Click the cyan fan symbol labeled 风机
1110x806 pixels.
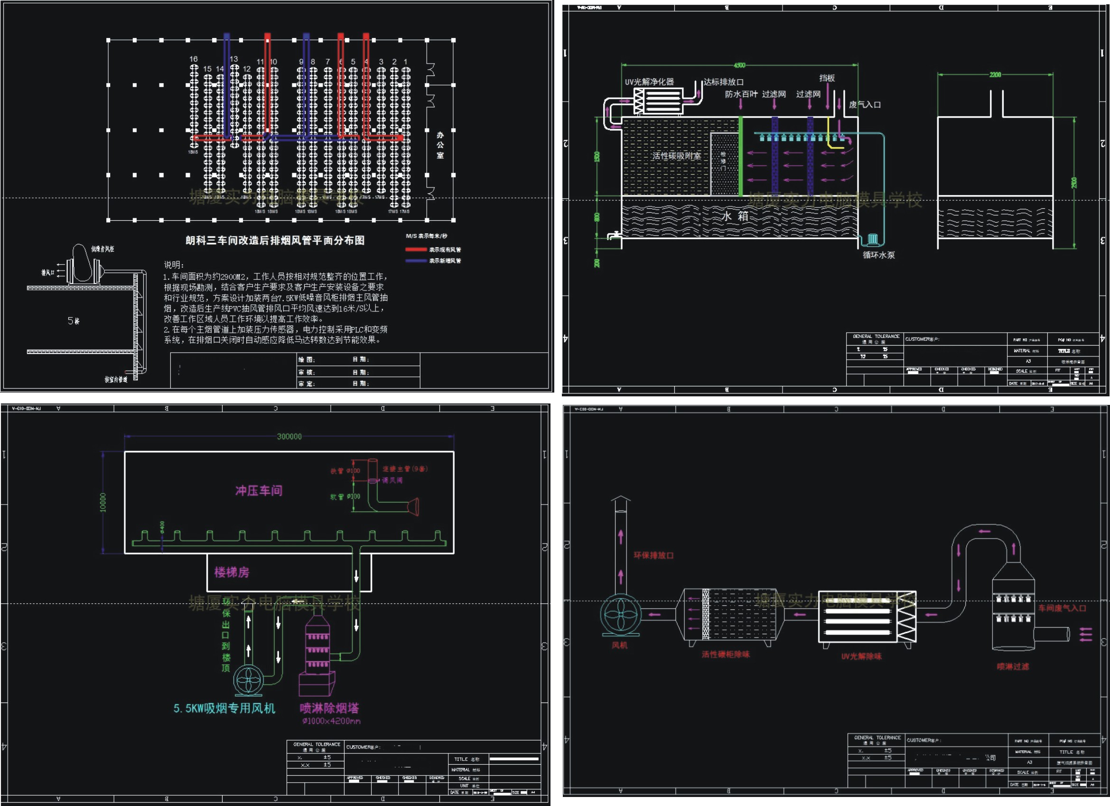(x=620, y=615)
